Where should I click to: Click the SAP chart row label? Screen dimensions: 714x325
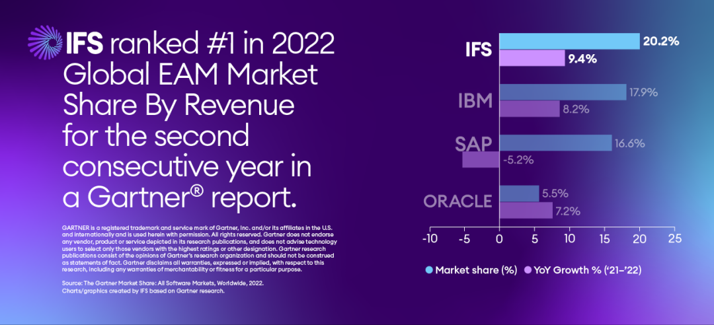[474, 143]
